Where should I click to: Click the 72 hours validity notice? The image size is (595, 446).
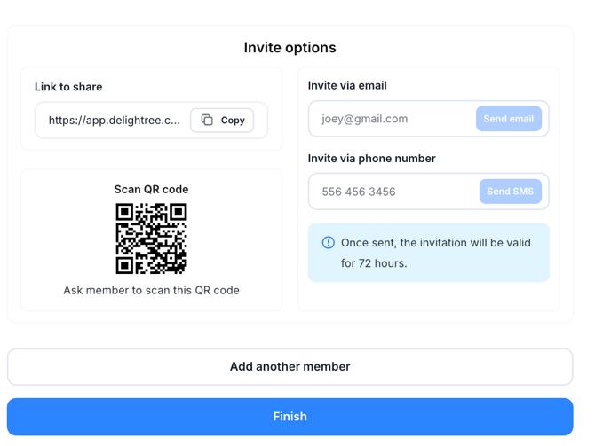tap(435, 253)
